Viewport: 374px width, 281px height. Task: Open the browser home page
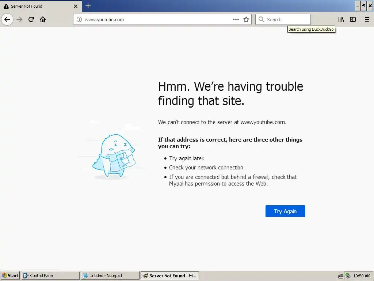pos(43,19)
